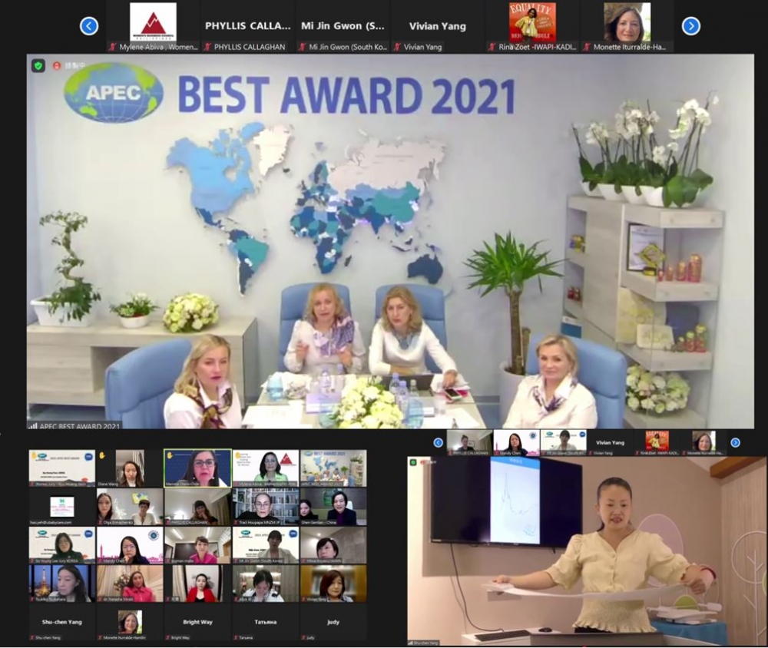768x648 pixels.
Task: Select Mylene Abiva's tile in the gallery grid
Action: [x=266, y=468]
